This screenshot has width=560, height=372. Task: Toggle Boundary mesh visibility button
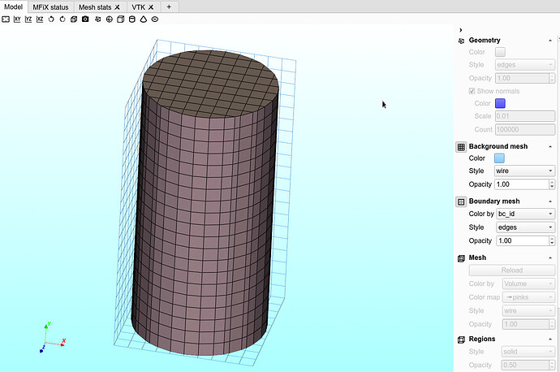tap(461, 201)
